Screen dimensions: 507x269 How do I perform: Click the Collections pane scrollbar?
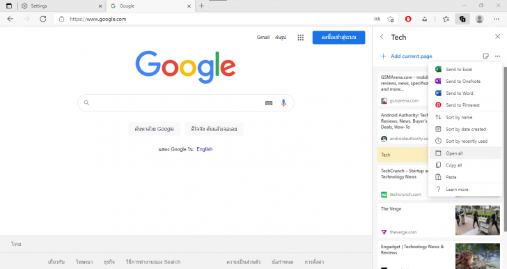click(505, 149)
